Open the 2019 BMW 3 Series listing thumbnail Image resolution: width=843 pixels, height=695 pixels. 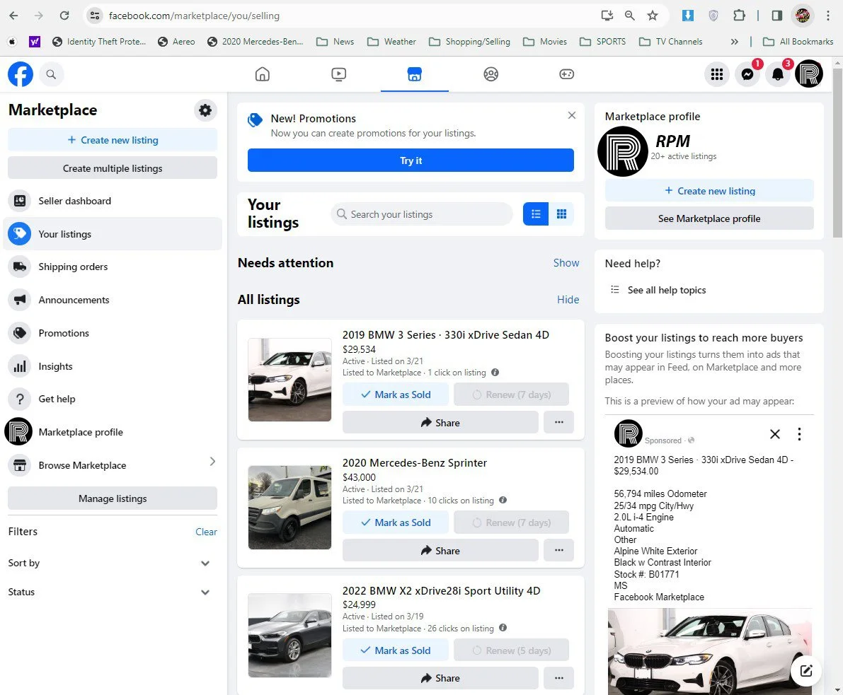point(289,380)
